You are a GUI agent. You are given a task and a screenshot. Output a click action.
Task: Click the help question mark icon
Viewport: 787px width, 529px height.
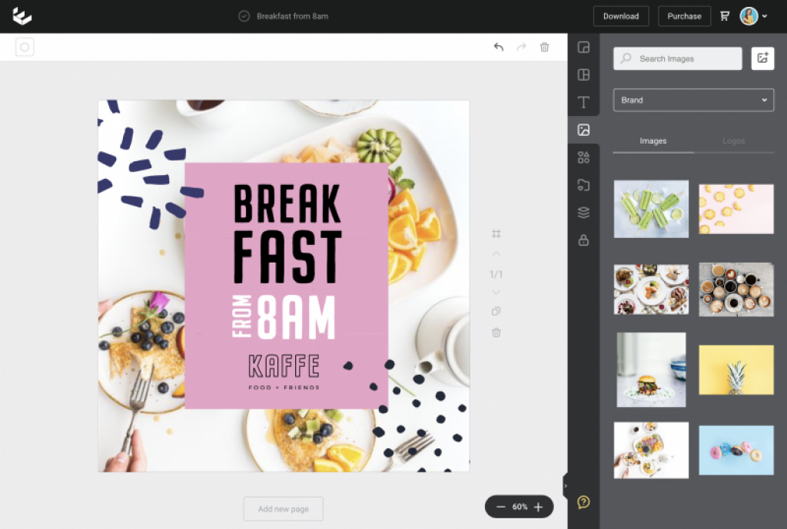pyautogui.click(x=583, y=502)
